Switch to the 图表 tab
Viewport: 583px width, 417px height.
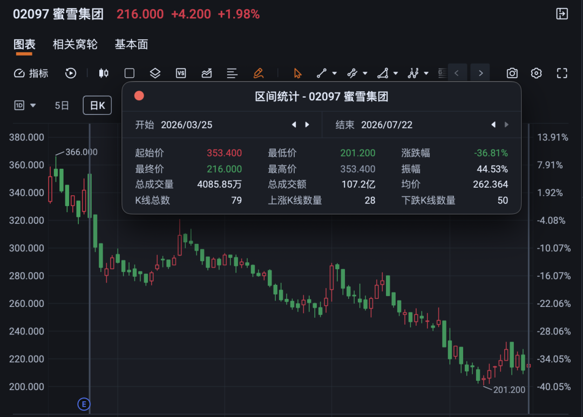coord(24,44)
